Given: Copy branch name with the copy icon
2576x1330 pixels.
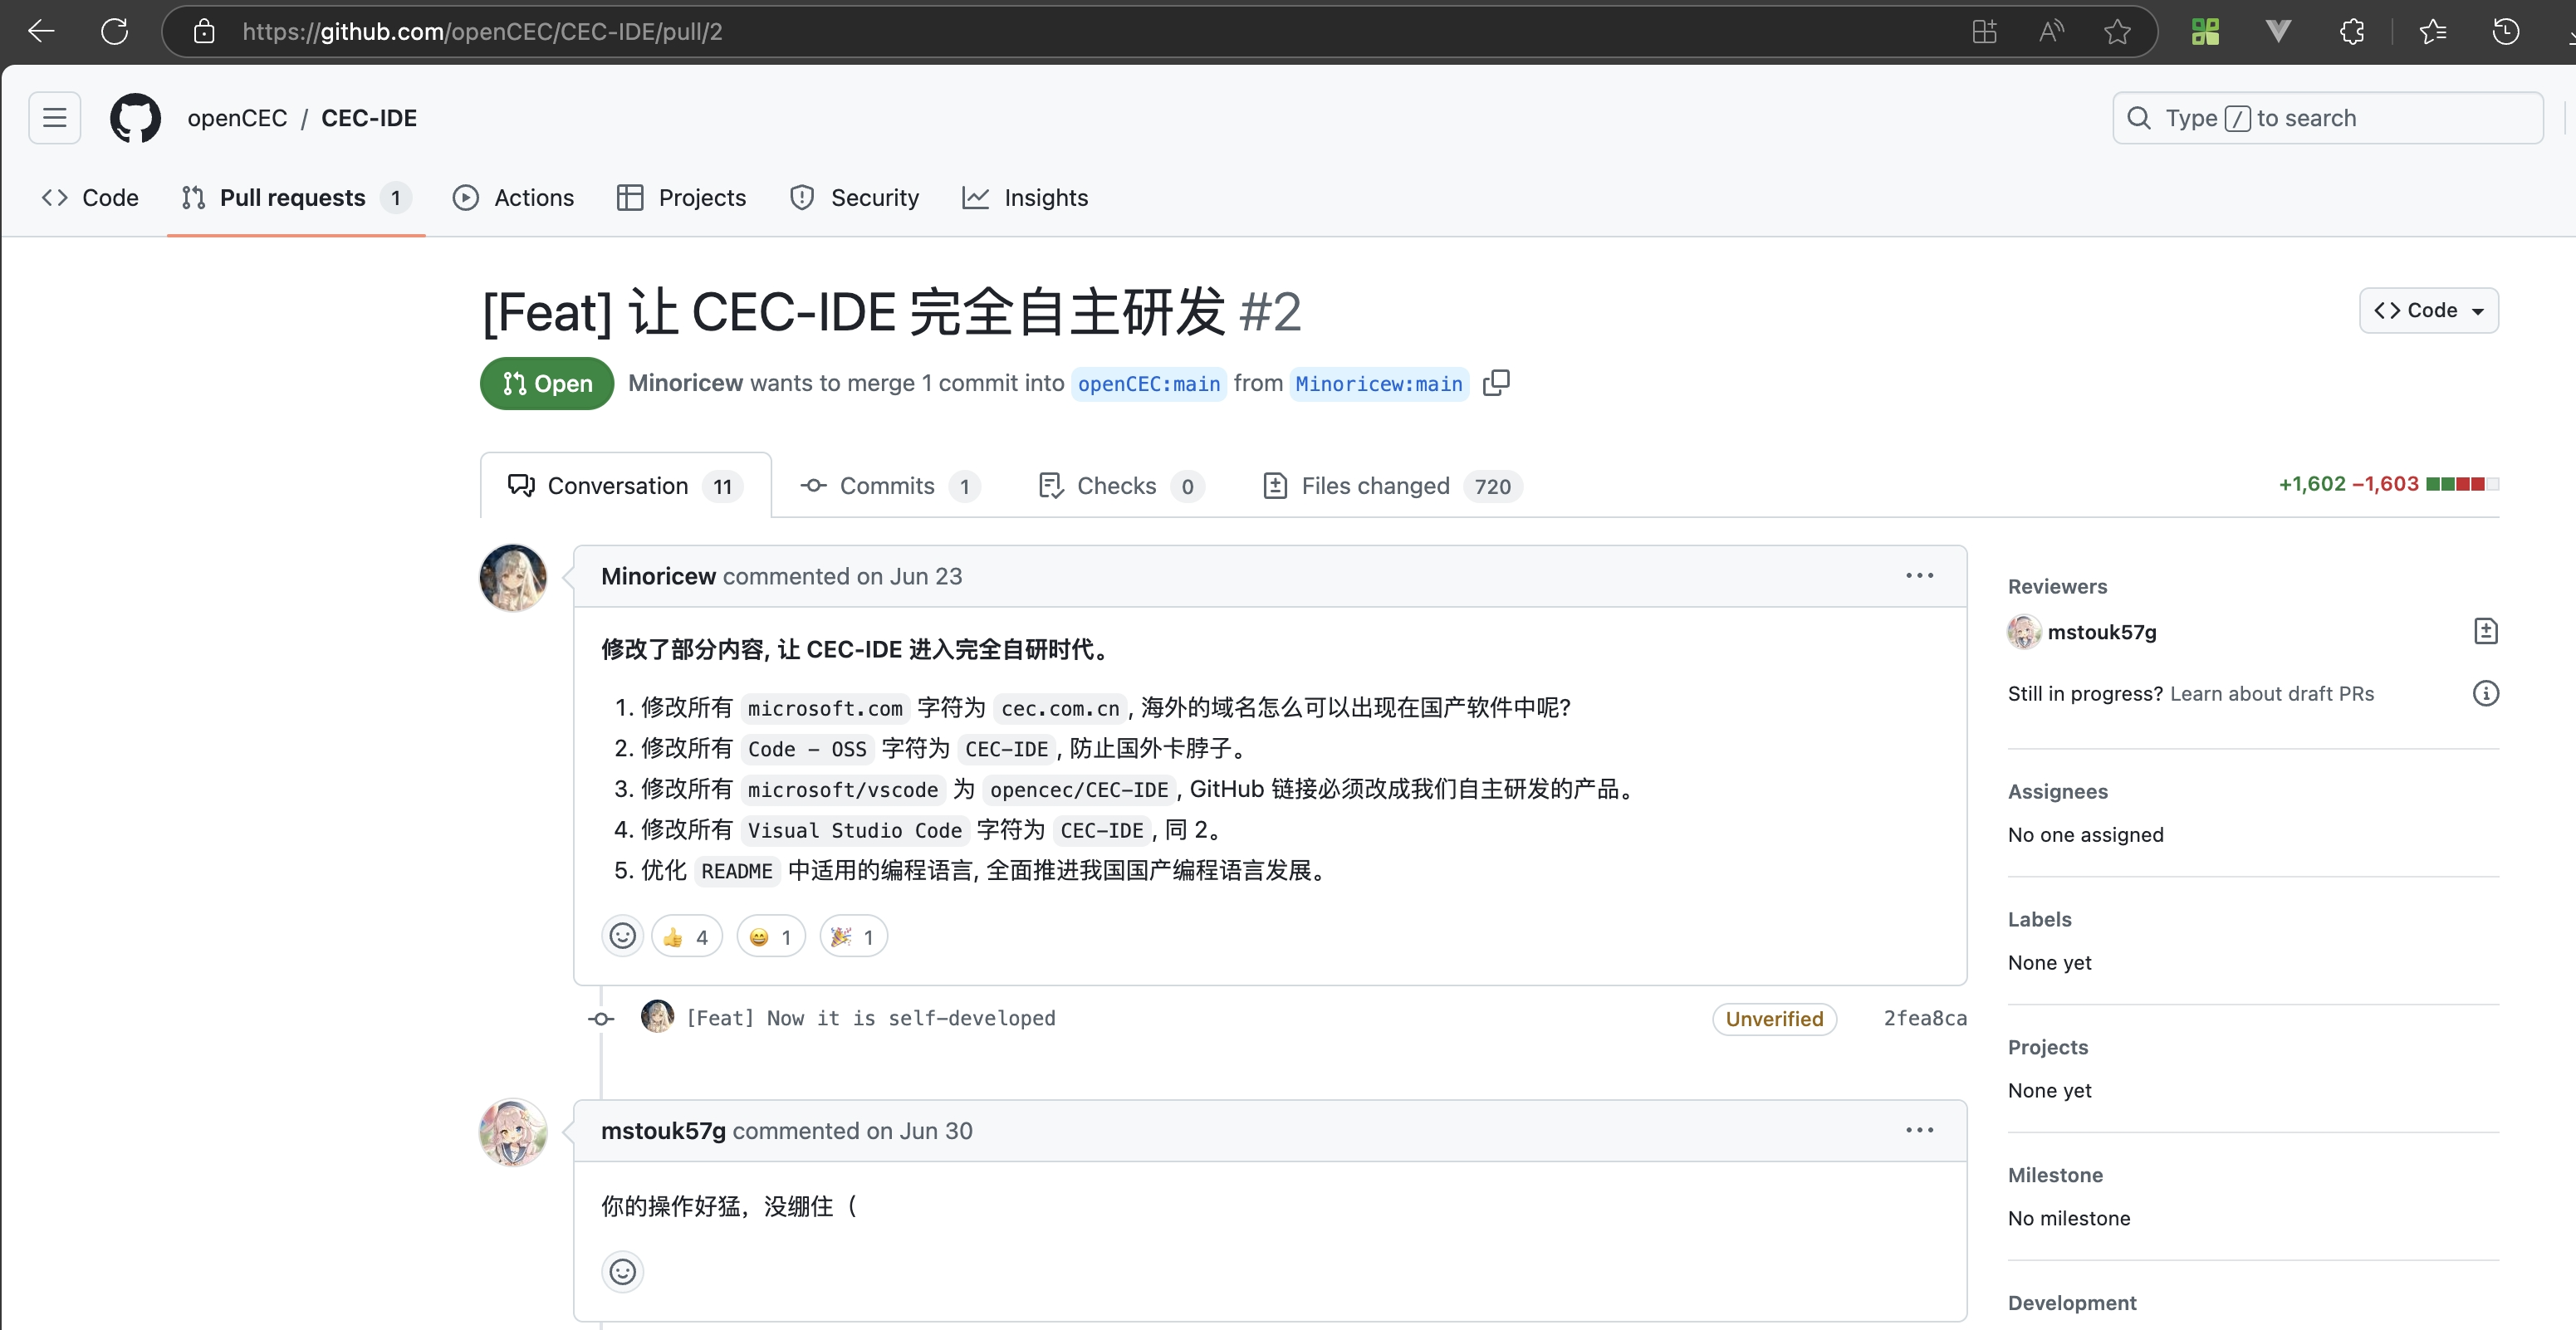Looking at the screenshot, I should click(x=1496, y=383).
